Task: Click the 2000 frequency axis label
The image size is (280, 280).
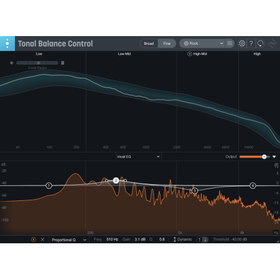Action: pyautogui.click(x=177, y=147)
